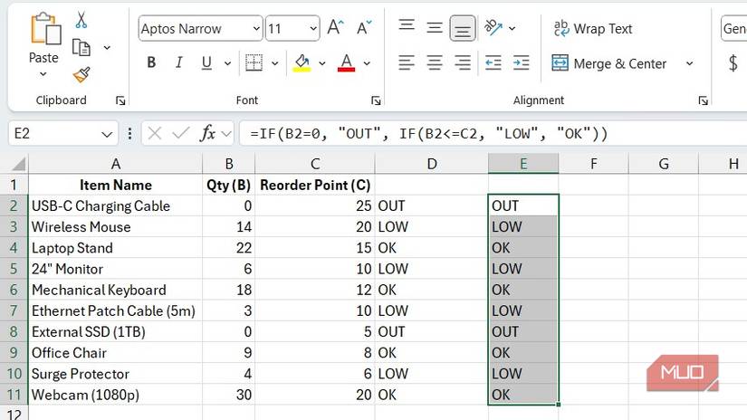
Task: Expand the Paste options arrow
Action: pyautogui.click(x=43, y=74)
